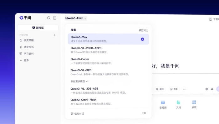
Task: Click the download client icon at top right
Action: click(210, 19)
